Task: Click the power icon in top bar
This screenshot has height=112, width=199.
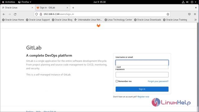Action: coord(192,2)
